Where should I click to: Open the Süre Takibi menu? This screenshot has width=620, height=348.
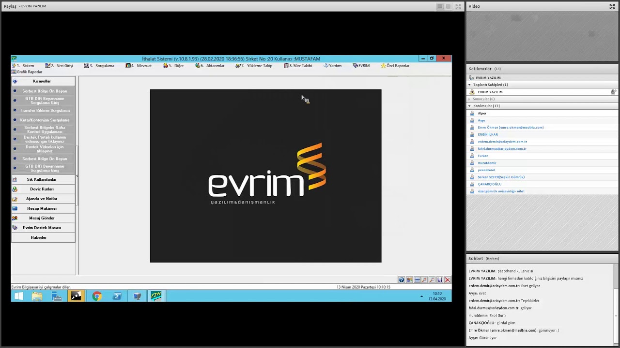[x=298, y=66]
